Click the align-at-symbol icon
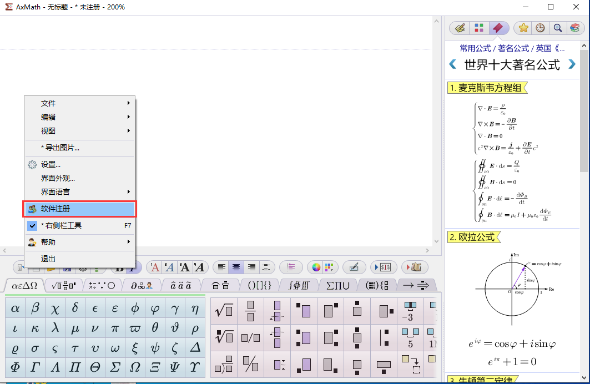The height and width of the screenshot is (384, 590). point(266,267)
